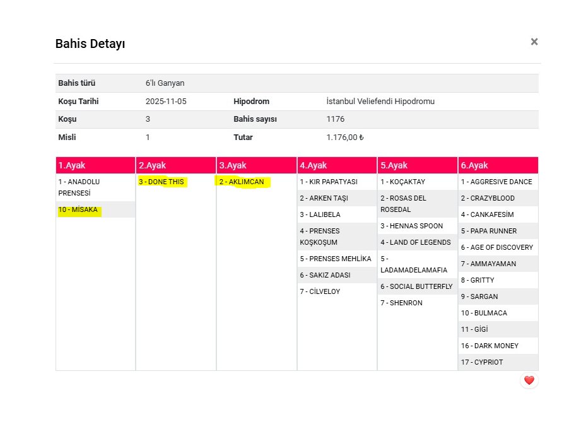Click İstanbul Veliefendi Hipodromu value
The image size is (581, 434).
[380, 101]
